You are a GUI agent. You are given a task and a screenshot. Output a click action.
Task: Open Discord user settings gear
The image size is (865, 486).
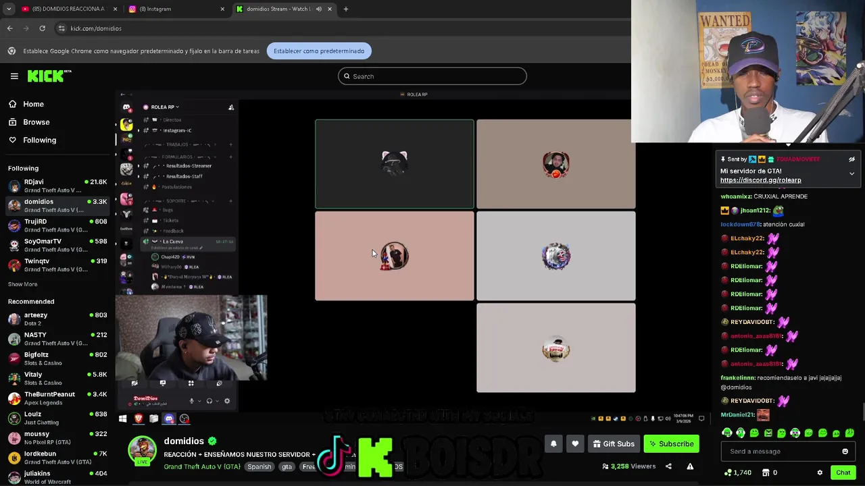pyautogui.click(x=226, y=401)
